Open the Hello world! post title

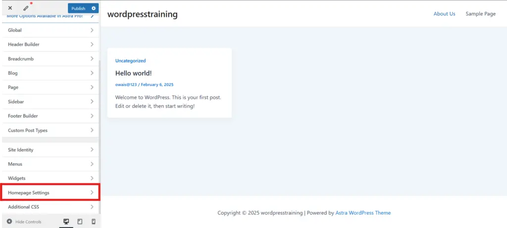pos(134,73)
